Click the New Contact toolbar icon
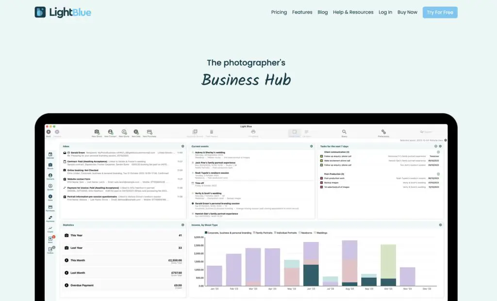 [110, 132]
